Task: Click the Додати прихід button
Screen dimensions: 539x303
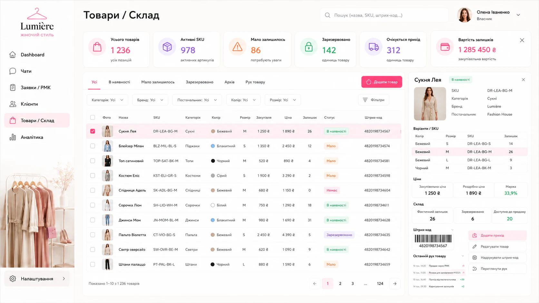Action: click(497, 235)
